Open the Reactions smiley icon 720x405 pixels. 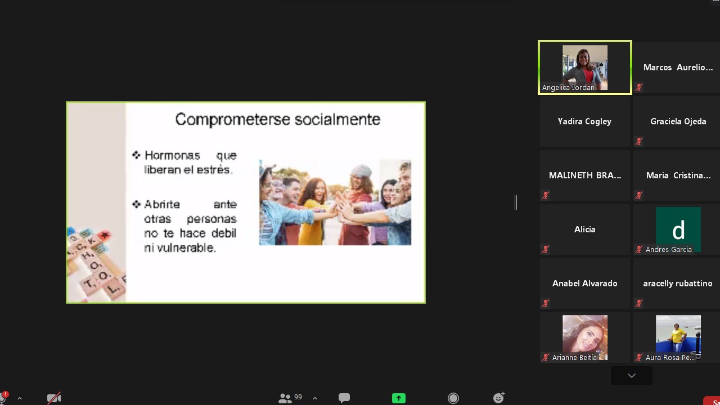pyautogui.click(x=499, y=398)
